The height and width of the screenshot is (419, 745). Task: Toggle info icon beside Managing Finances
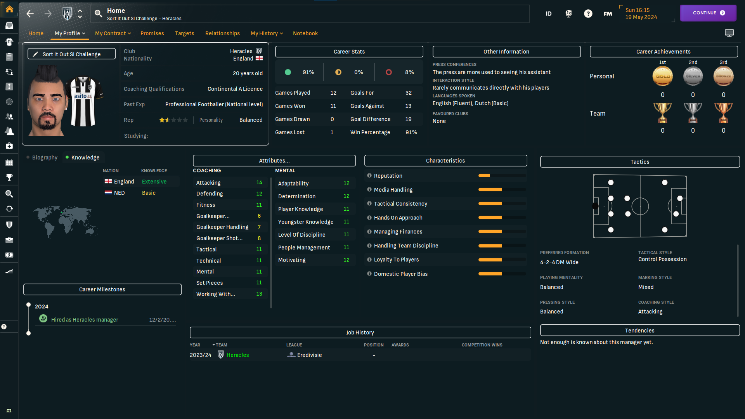pyautogui.click(x=369, y=232)
